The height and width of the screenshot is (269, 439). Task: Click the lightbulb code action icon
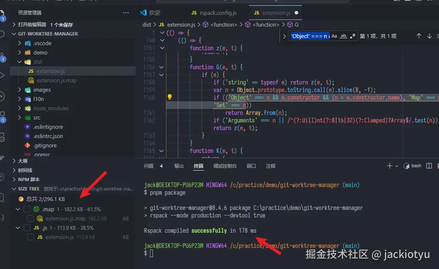[x=169, y=97]
